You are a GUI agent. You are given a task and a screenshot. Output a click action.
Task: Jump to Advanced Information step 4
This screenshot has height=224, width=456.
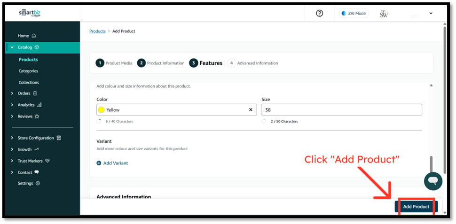tap(252, 63)
